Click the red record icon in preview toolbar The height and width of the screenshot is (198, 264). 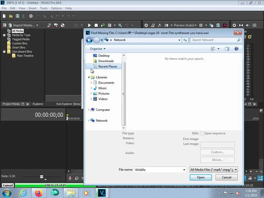[x=225, y=25]
